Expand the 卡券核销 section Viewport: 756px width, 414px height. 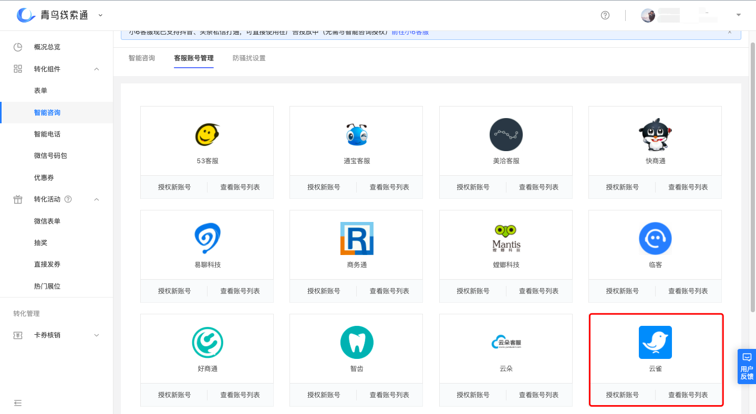coord(96,335)
